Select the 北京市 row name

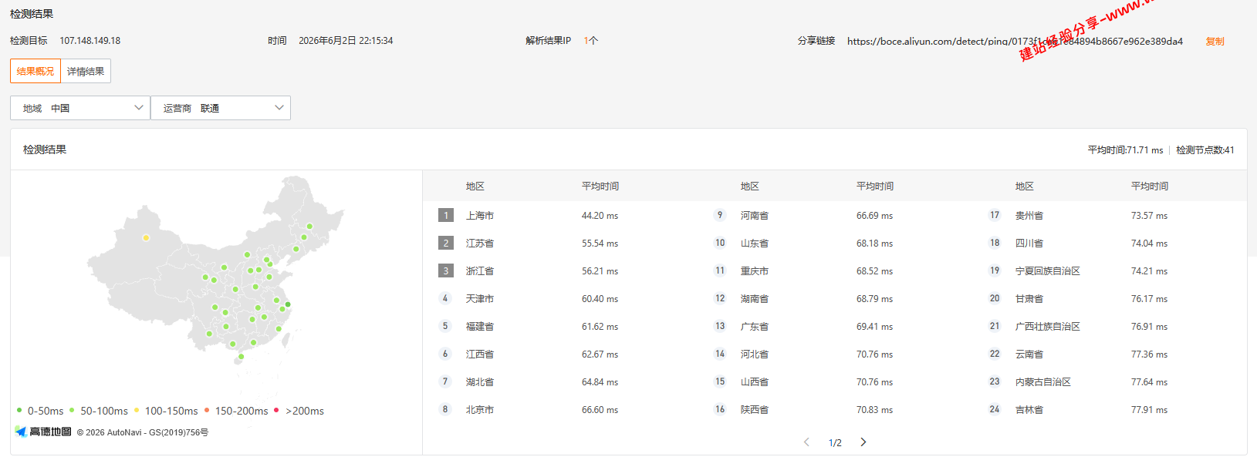pos(480,410)
